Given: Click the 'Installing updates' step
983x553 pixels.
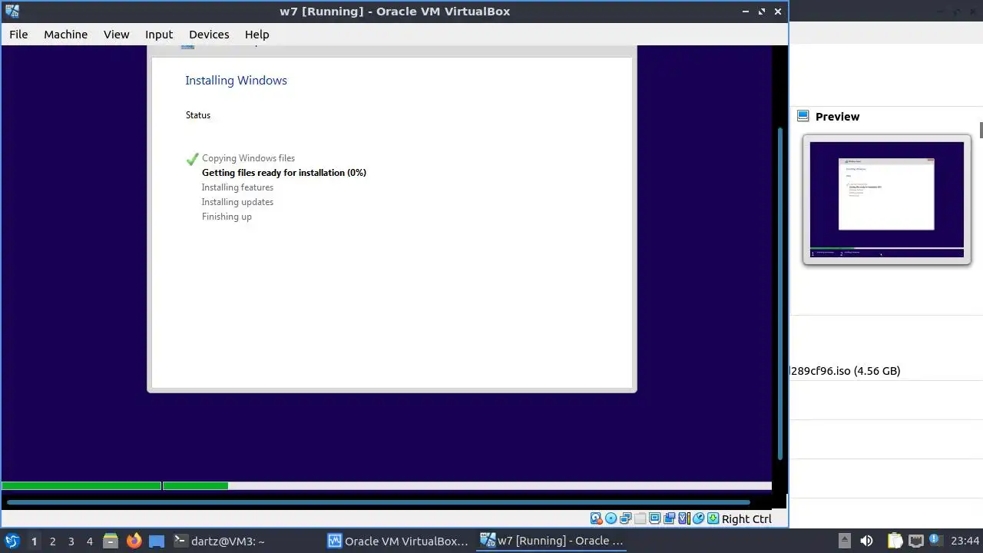Looking at the screenshot, I should pyautogui.click(x=237, y=202).
